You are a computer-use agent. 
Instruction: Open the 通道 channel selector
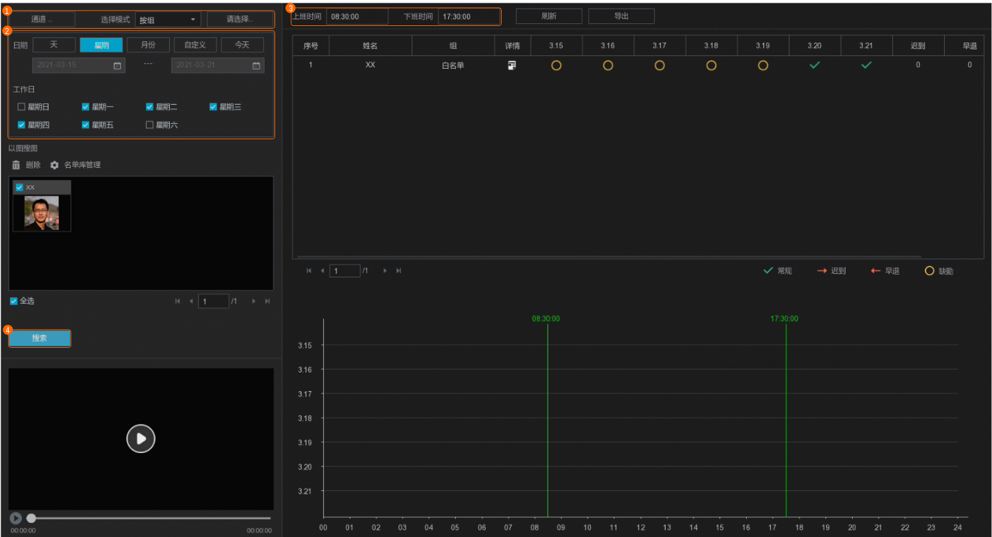pos(41,19)
